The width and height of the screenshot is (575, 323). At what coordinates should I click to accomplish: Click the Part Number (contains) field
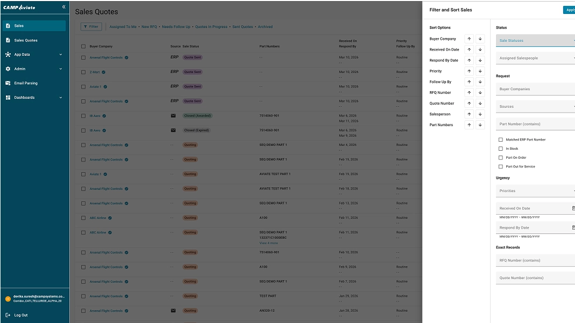[x=535, y=124]
